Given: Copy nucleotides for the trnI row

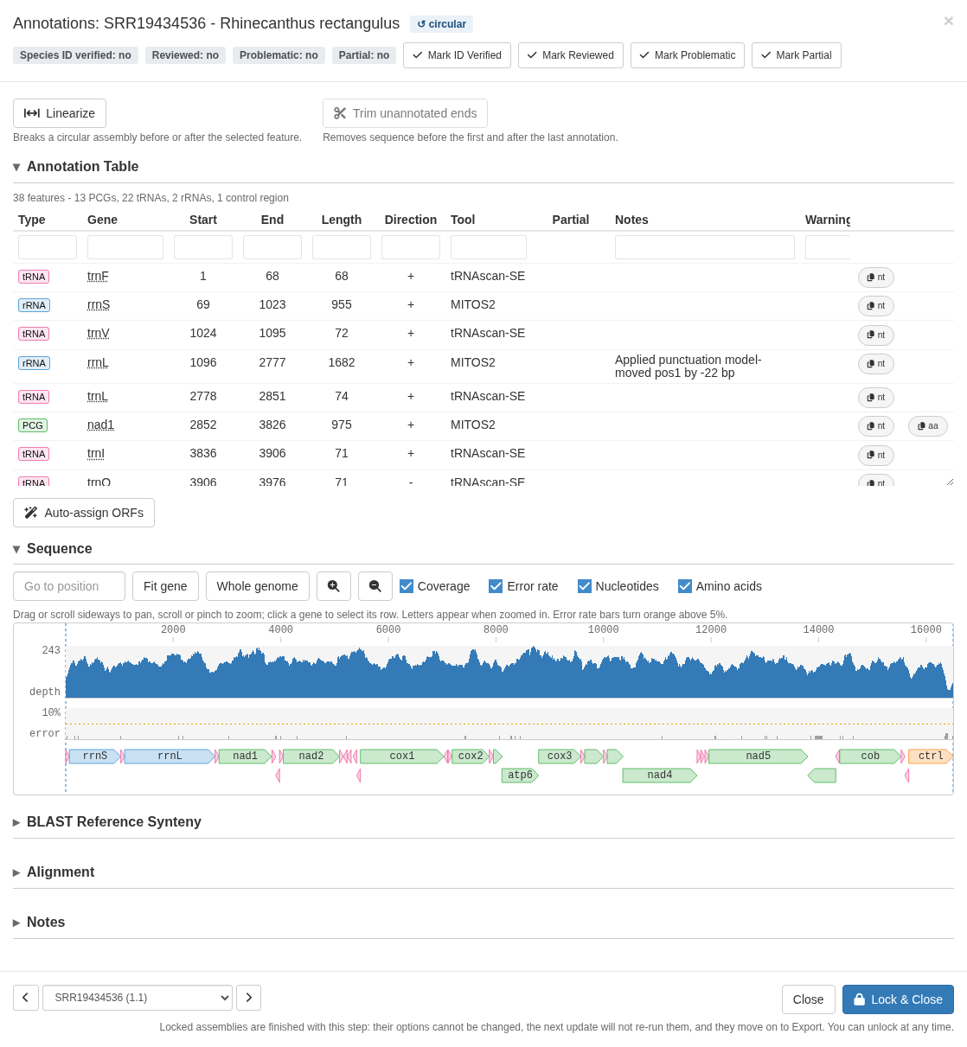Looking at the screenshot, I should 876,455.
